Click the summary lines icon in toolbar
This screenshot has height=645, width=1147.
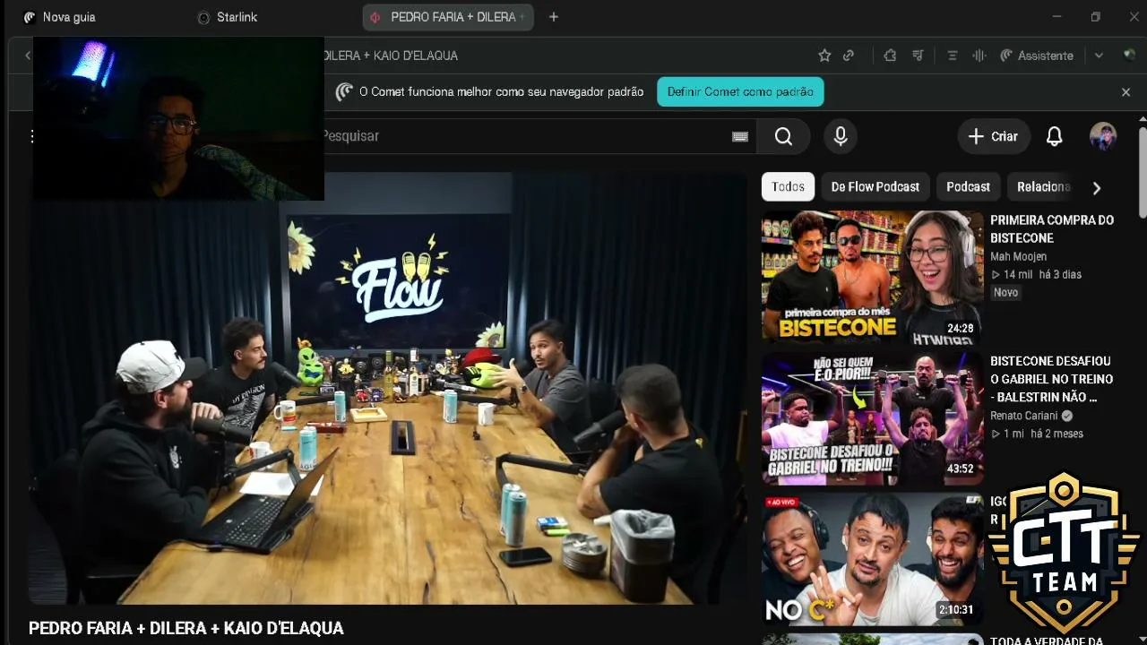click(x=953, y=56)
